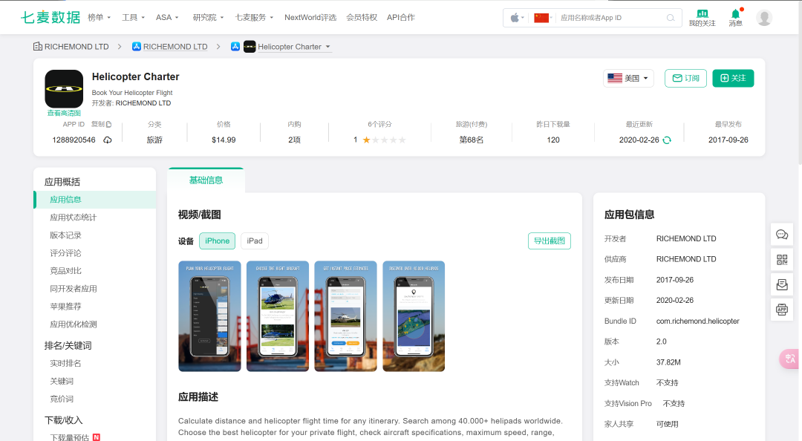802x441 pixels.
Task: Open API合作 menu item
Action: [x=401, y=17]
